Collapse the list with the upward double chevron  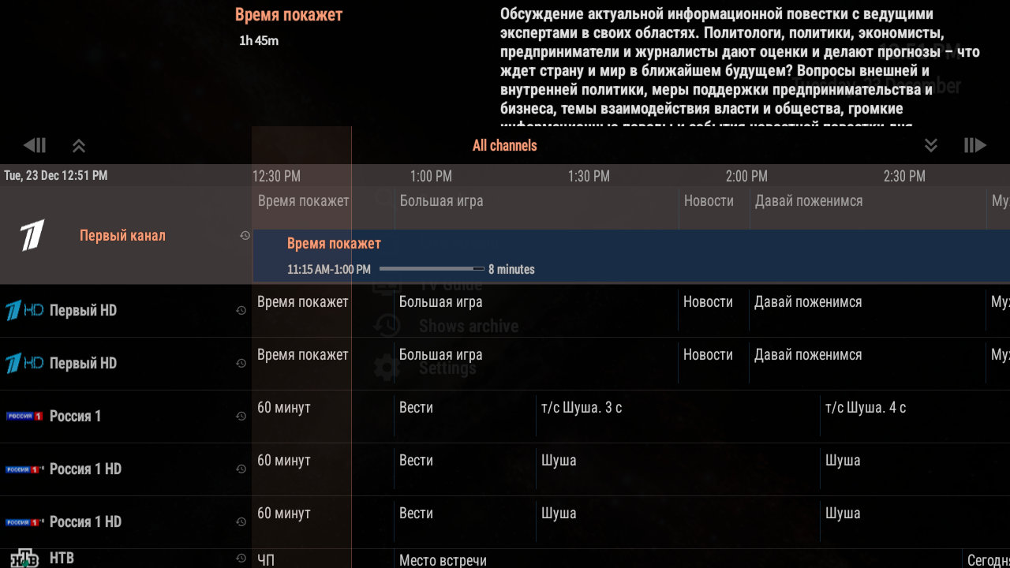(x=79, y=145)
